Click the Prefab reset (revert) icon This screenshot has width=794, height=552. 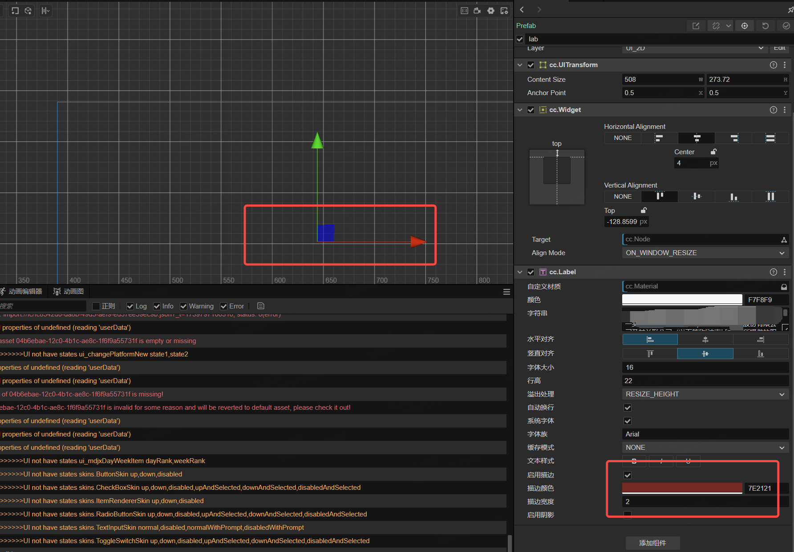tap(765, 26)
